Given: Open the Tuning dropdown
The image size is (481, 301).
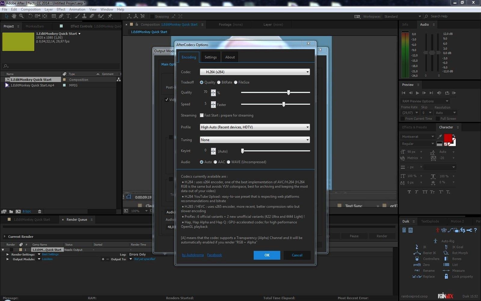Looking at the screenshot, I should pyautogui.click(x=255, y=140).
